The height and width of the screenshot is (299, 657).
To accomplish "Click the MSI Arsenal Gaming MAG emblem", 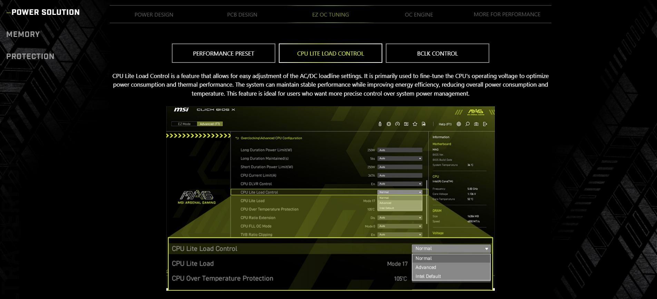I will coord(197,197).
